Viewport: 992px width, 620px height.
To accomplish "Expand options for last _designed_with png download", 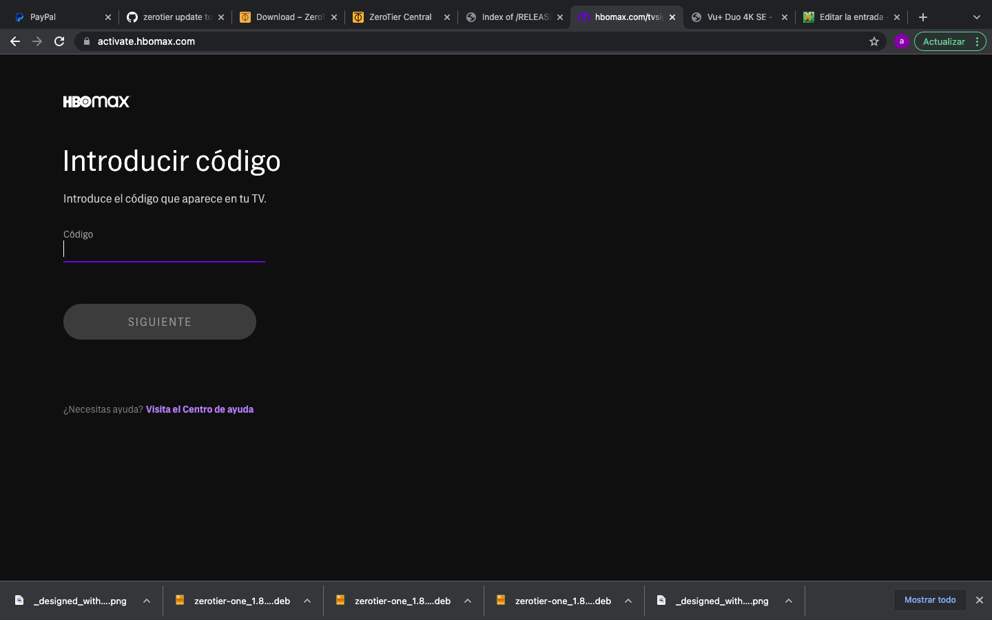I will coord(789,601).
